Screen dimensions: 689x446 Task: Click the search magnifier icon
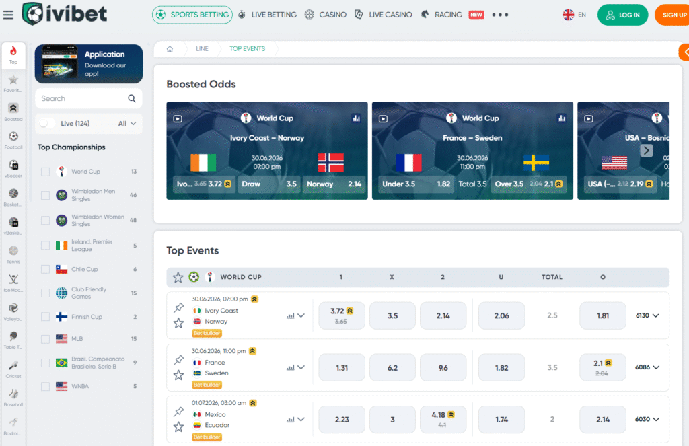click(x=132, y=98)
